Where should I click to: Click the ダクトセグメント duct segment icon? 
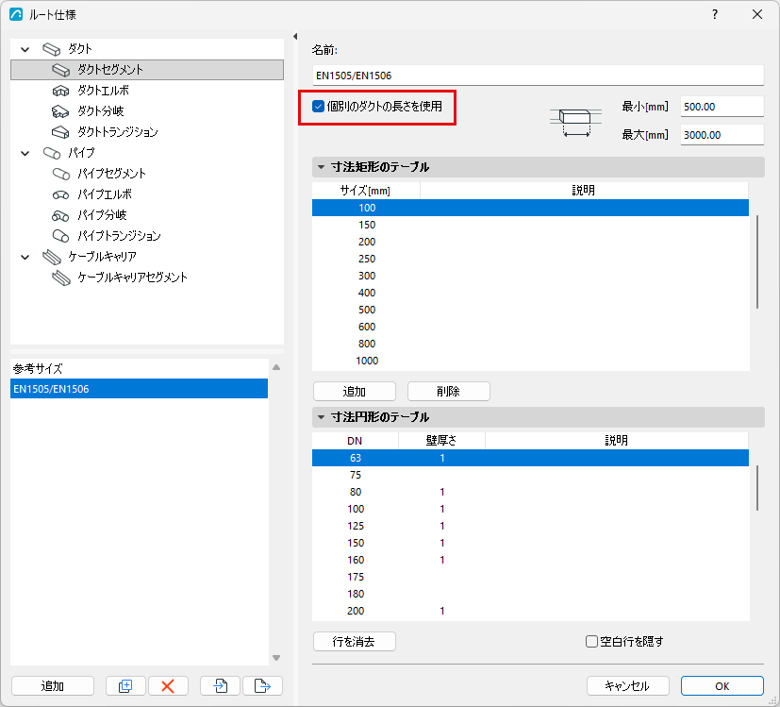60,70
